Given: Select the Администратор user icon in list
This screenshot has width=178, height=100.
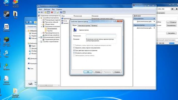Looking at the screenshot, I should 62,19.
